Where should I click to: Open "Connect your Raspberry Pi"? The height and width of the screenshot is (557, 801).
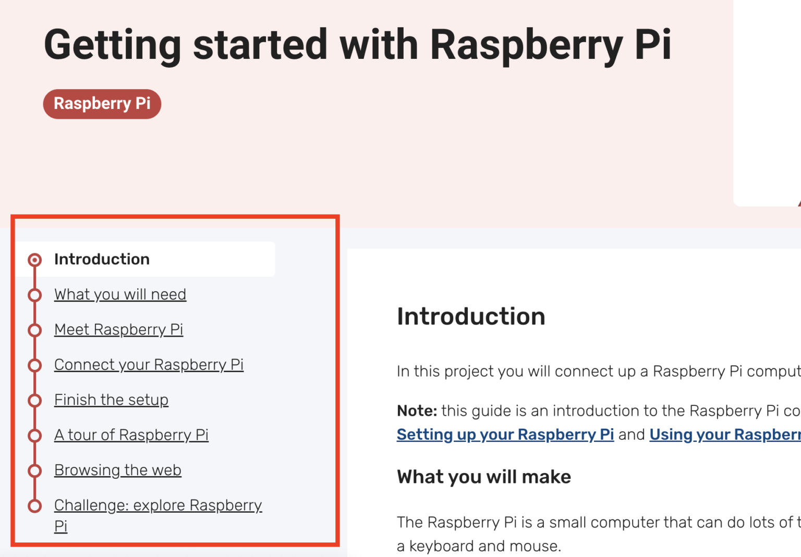click(149, 365)
